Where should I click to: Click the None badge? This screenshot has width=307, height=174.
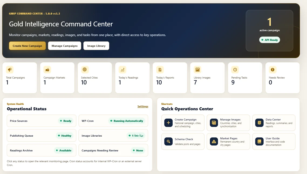[138, 150]
